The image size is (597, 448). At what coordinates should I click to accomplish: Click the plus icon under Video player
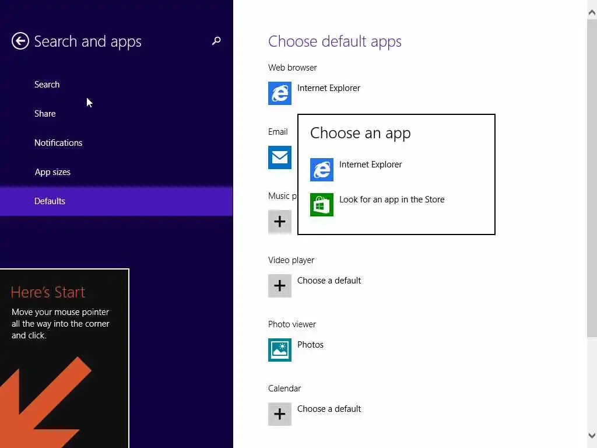[x=280, y=286]
